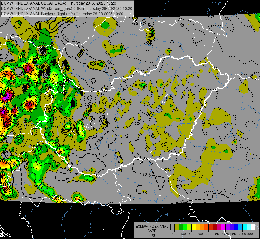
Task: Click the pink-magenta swatch after 1250
Action: point(219,227)
